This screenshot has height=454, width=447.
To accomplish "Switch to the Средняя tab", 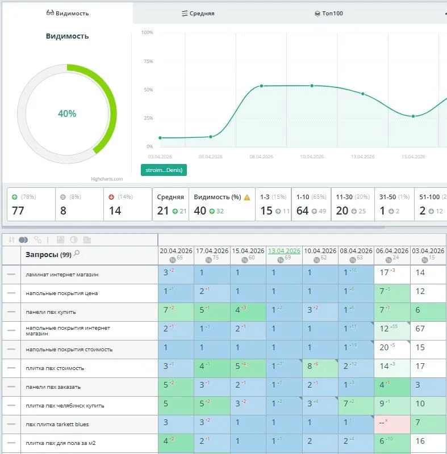I will 198,13.
